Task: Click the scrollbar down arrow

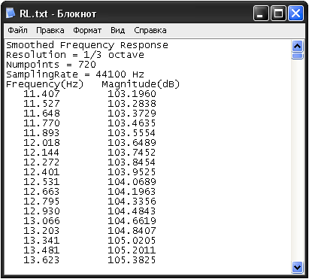Action: pos(297,268)
